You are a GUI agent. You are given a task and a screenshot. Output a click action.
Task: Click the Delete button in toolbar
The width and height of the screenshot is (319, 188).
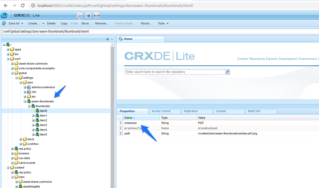(x=51, y=23)
